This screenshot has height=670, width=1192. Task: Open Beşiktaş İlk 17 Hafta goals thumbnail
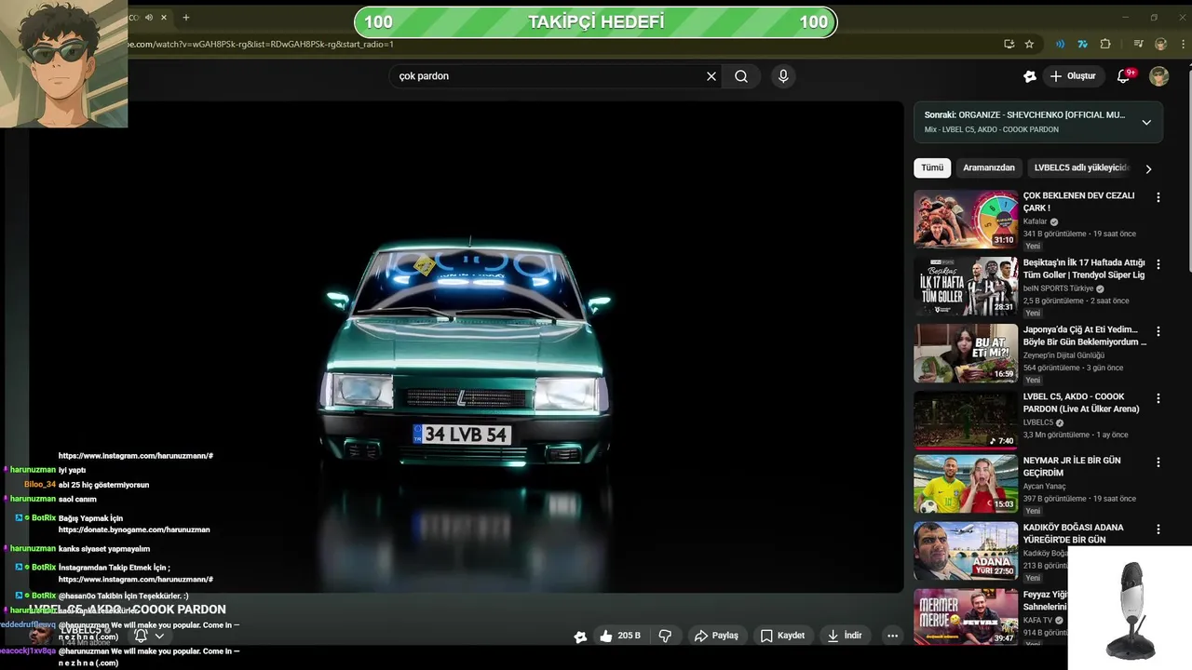tap(966, 287)
